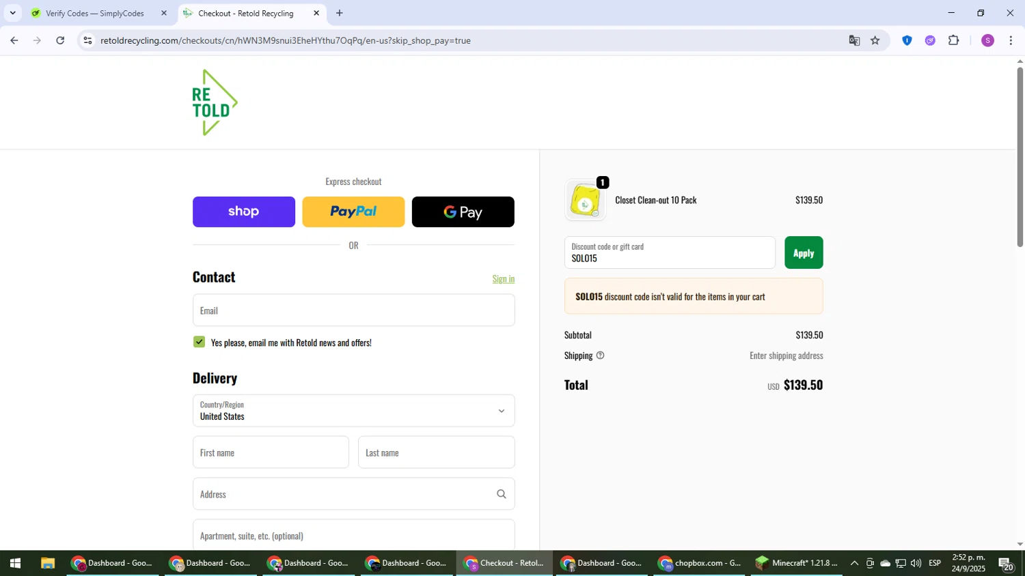Open the Sign in link
The image size is (1025, 576).
(x=504, y=278)
